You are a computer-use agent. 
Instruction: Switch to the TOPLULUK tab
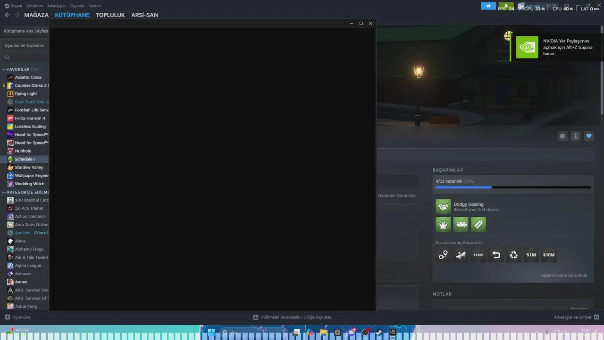110,15
